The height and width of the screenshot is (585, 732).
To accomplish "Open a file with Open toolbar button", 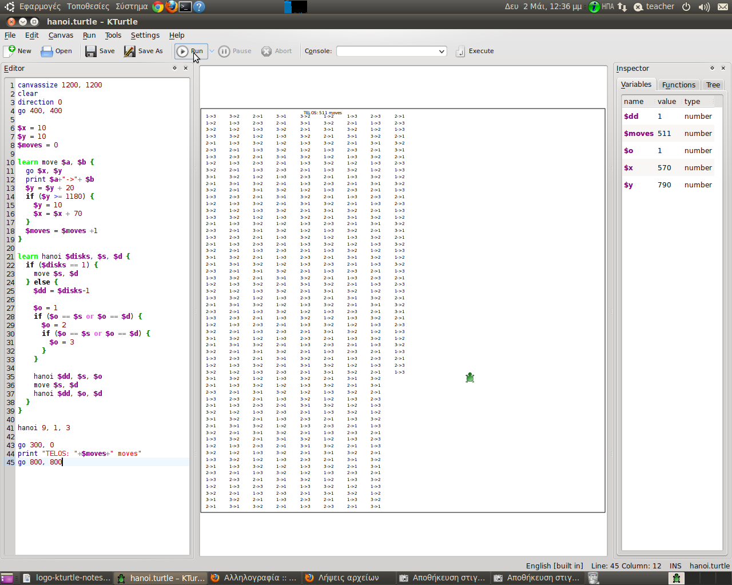I will tap(56, 51).
